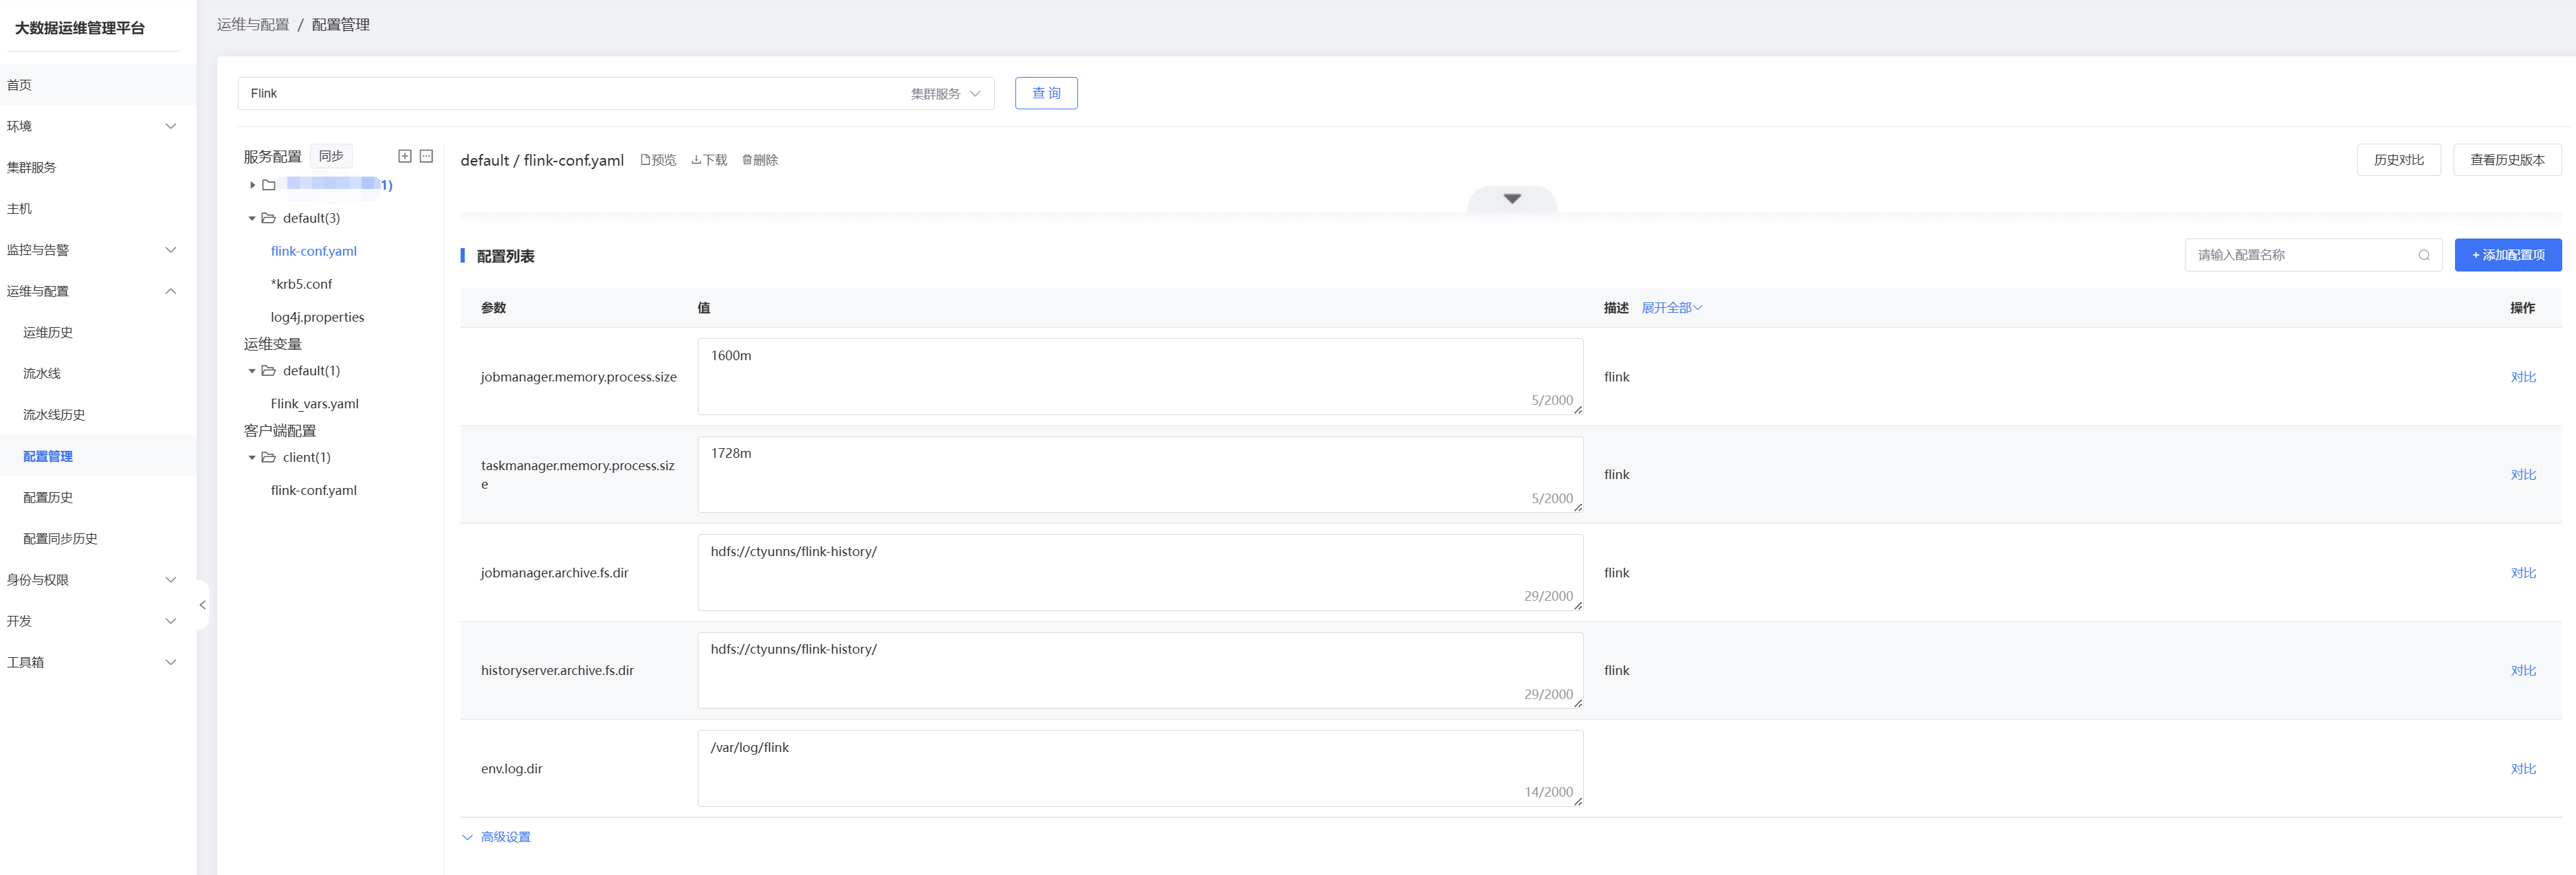Image resolution: width=2576 pixels, height=875 pixels.
Task: Go to 首页 in the sidebar
Action: click(x=98, y=85)
